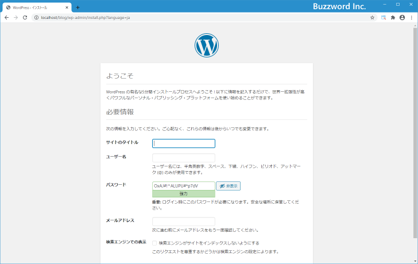Select the WordPress インストール tab

point(37,7)
